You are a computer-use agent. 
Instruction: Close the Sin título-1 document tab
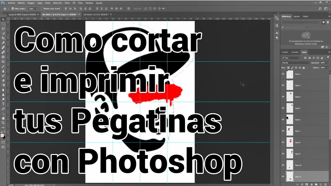pos(79,14)
